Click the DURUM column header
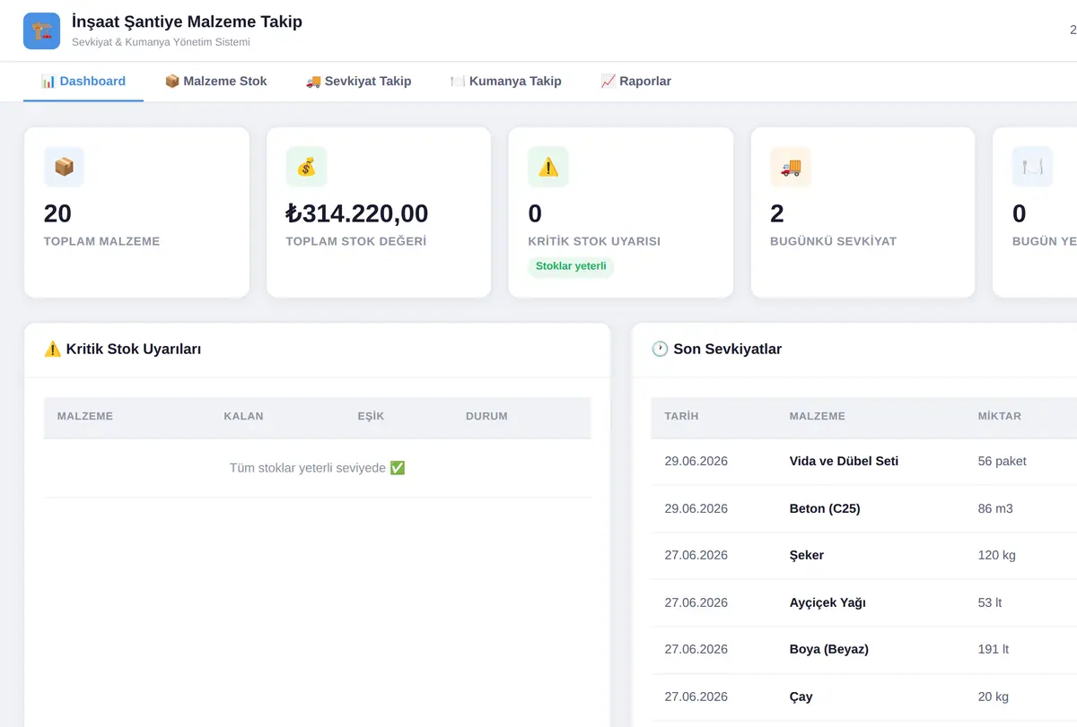1077x727 pixels. pos(486,416)
